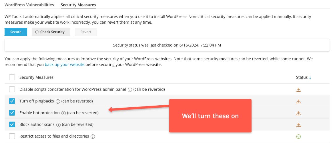Viewport: 335px width, 143px height.
Task: Click warning status icon for scripts concatenation
Action: click(298, 90)
